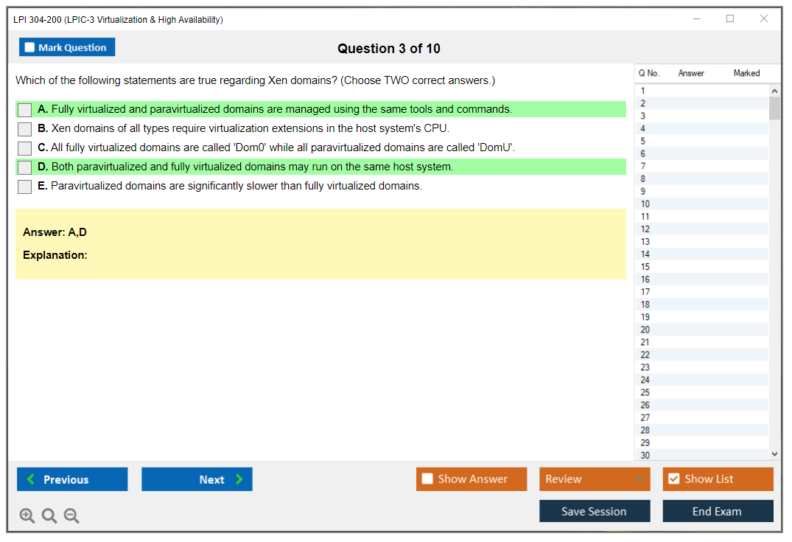This screenshot has height=542, width=792.
Task: Click the zoom in magnifier icon
Action: (x=27, y=516)
